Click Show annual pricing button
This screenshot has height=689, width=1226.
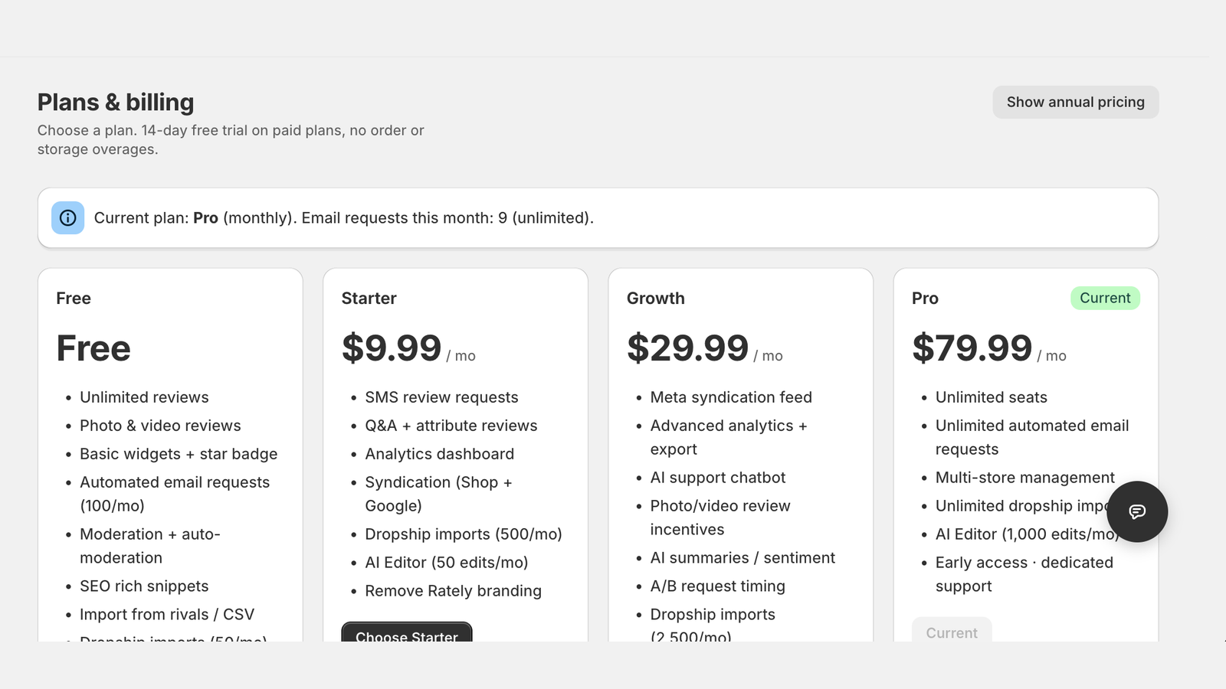(x=1075, y=103)
